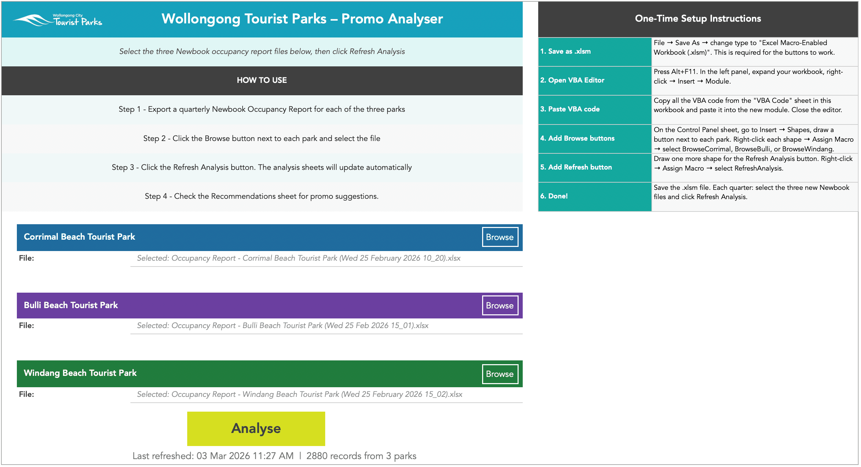Click Browse for Windang Beach Tourist Park
This screenshot has height=467, width=861.
(x=500, y=374)
